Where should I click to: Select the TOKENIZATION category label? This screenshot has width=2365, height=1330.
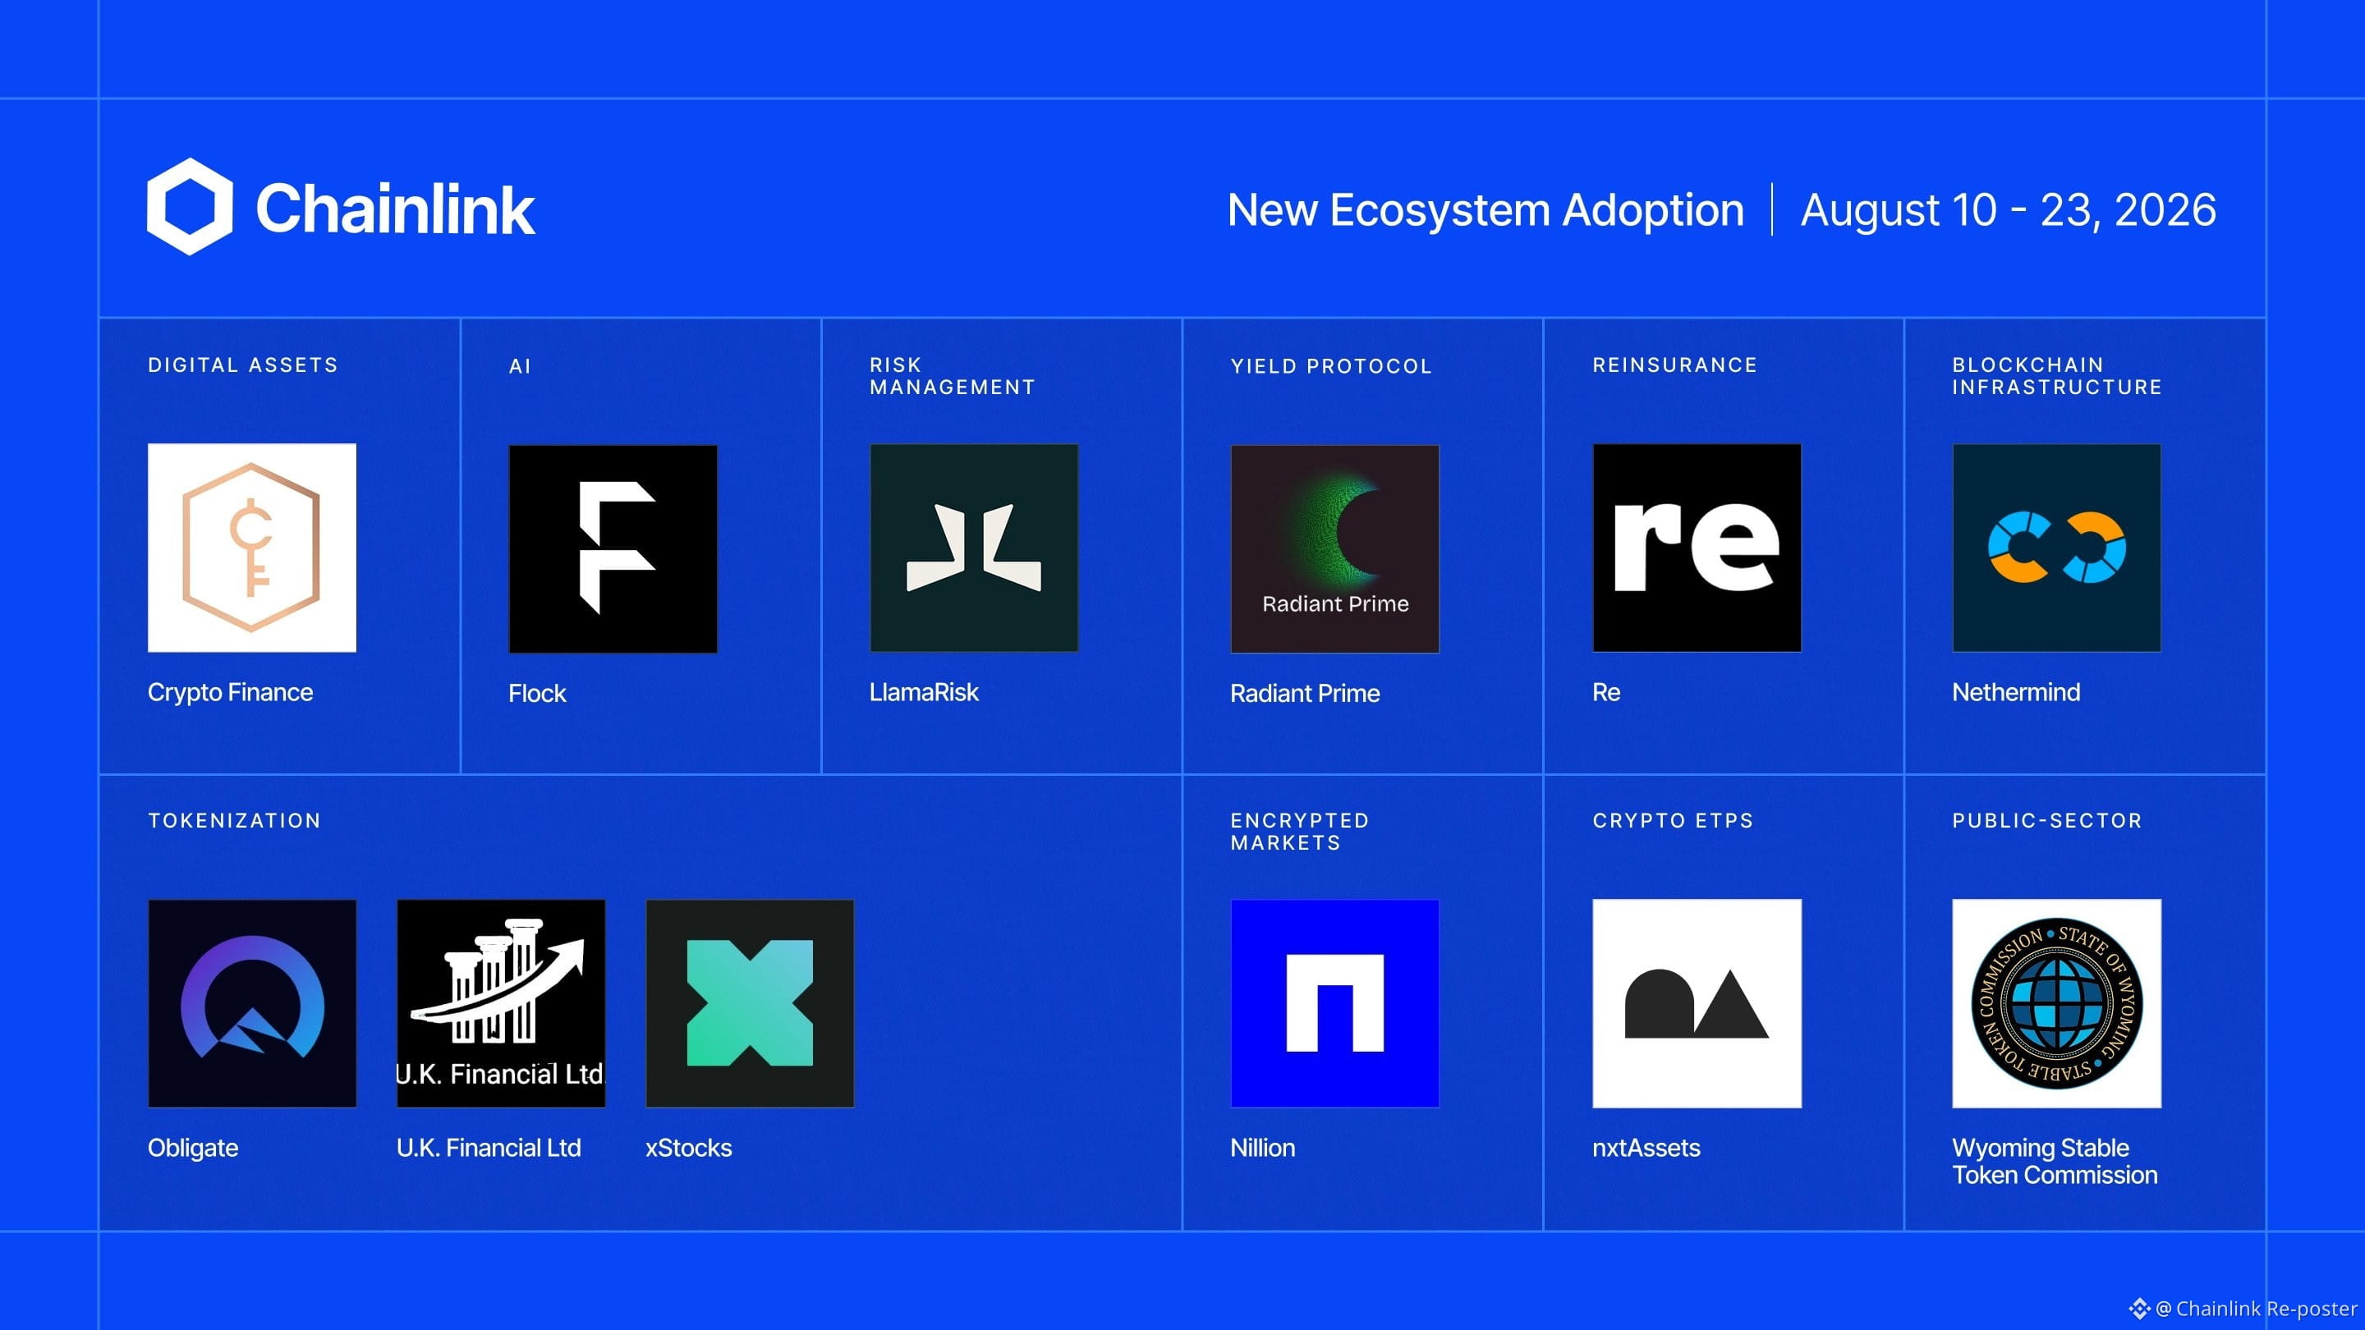(235, 821)
